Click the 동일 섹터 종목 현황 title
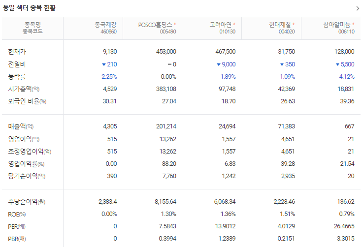 [x=29, y=8]
